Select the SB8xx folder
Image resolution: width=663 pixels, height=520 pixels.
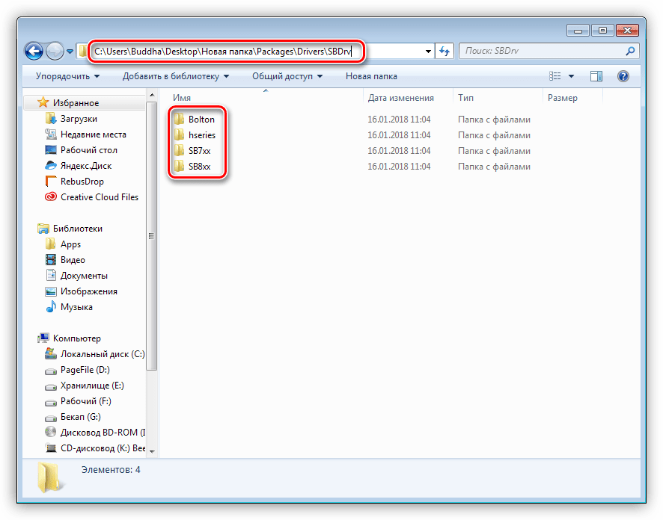tap(199, 167)
